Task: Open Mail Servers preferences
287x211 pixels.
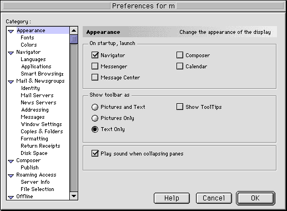Action: click(x=37, y=96)
